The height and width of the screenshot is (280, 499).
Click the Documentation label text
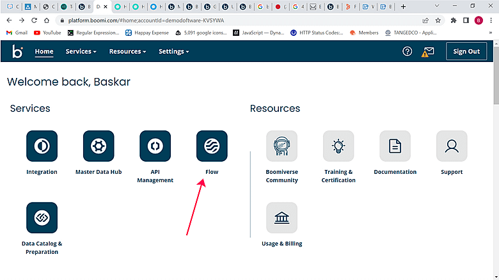click(395, 172)
